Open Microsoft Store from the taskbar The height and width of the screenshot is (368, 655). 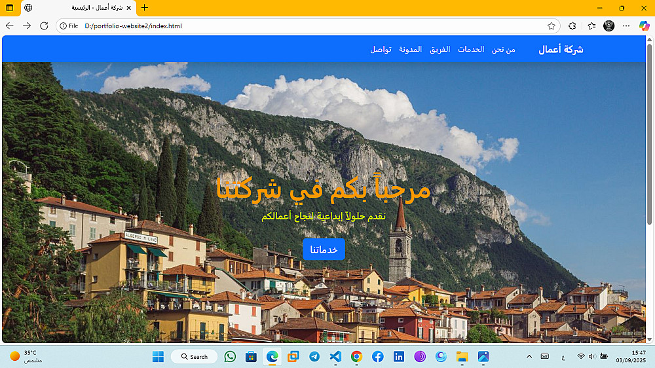(251, 357)
